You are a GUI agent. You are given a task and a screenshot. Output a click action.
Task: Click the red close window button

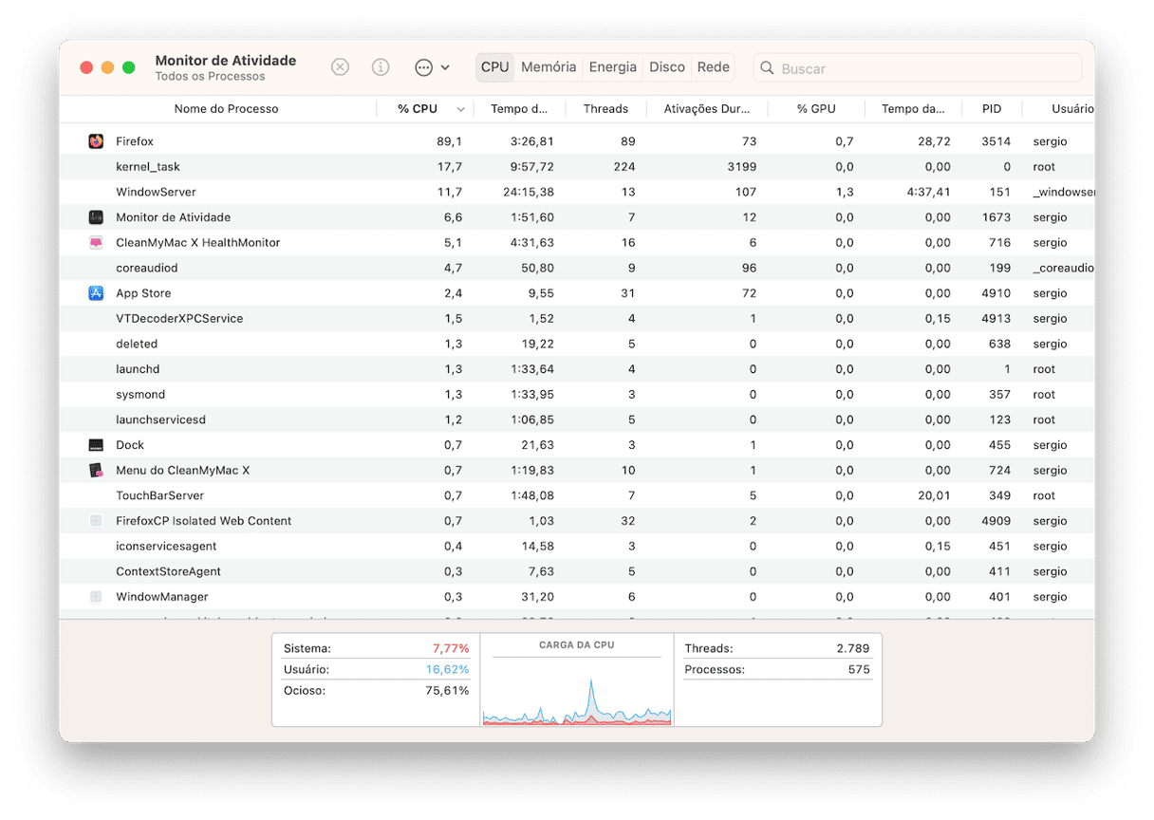pos(86,68)
